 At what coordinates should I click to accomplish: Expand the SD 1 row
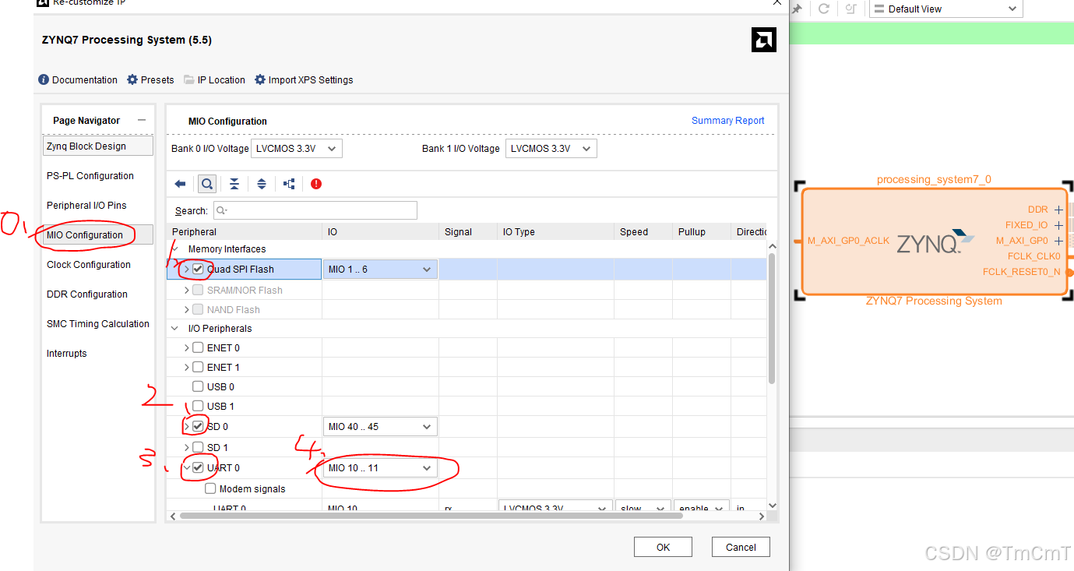[x=186, y=447]
